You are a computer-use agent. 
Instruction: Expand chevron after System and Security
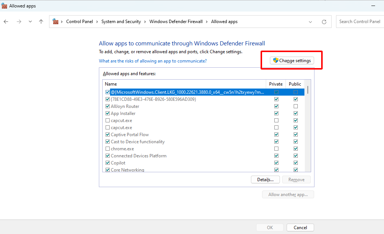pyautogui.click(x=145, y=22)
